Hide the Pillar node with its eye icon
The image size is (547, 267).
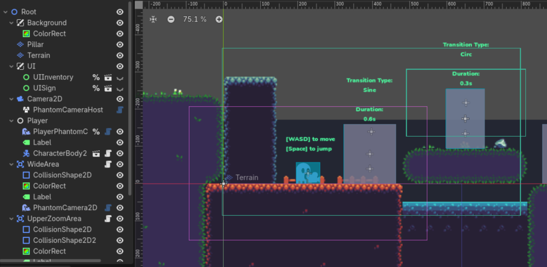point(120,44)
